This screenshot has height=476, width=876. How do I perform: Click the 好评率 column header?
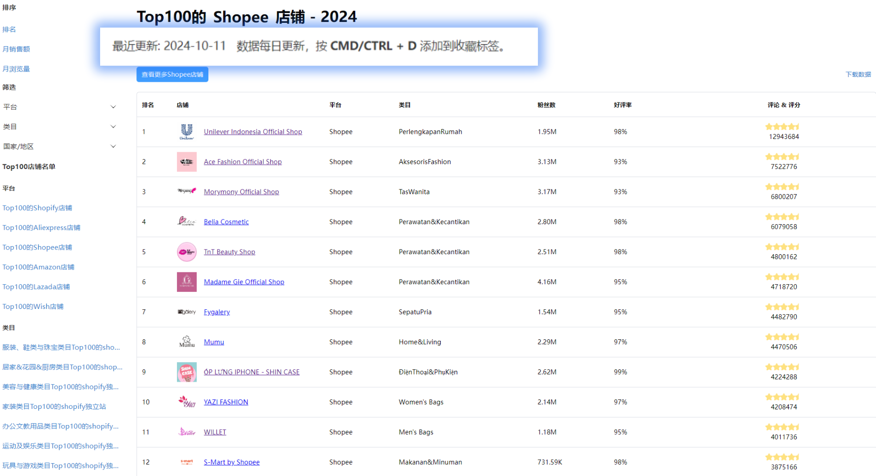623,105
